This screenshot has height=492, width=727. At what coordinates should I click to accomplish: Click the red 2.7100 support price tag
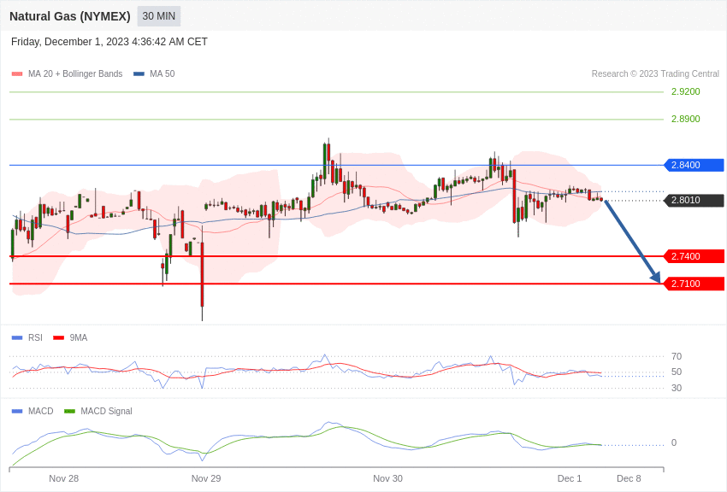(x=694, y=284)
